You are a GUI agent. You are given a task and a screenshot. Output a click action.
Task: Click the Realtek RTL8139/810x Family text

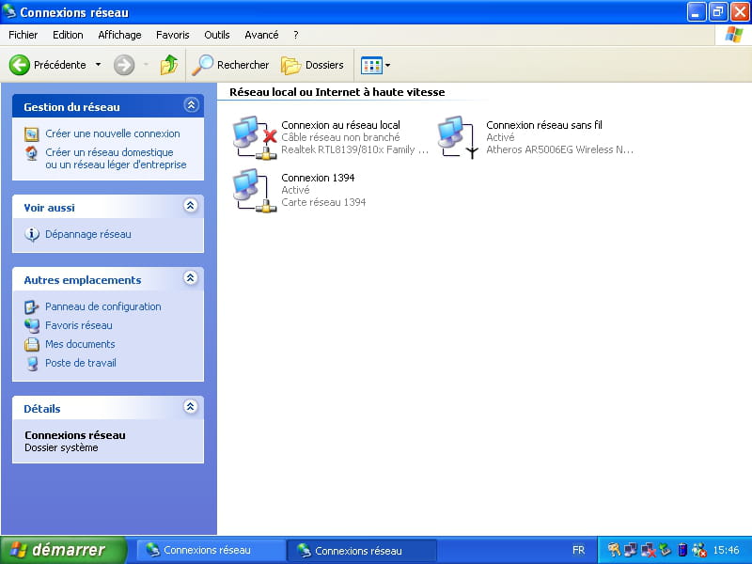point(355,149)
